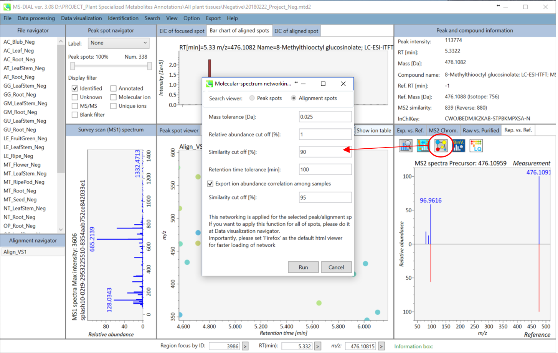Image resolution: width=558 pixels, height=353 pixels.
Task: Open the Option menu
Action: (192, 18)
